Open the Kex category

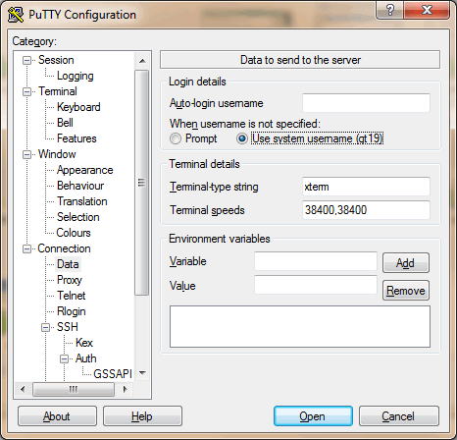[84, 343]
